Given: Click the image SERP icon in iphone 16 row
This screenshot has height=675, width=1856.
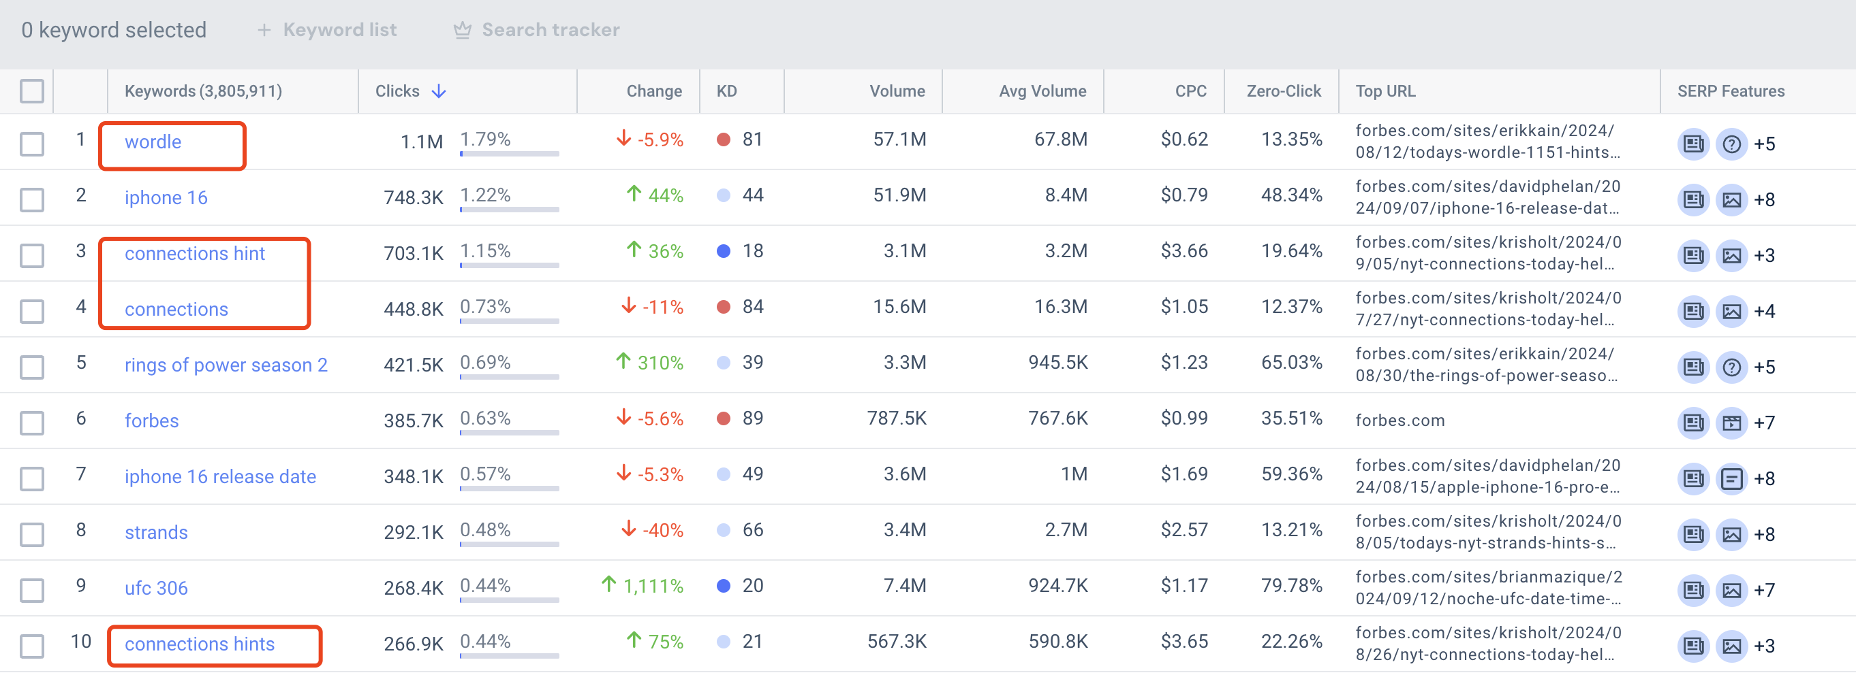Looking at the screenshot, I should click(1731, 200).
